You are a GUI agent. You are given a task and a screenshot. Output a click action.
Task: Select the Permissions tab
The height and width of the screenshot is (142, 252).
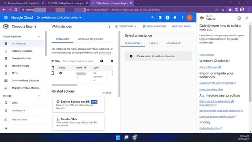(x=133, y=43)
